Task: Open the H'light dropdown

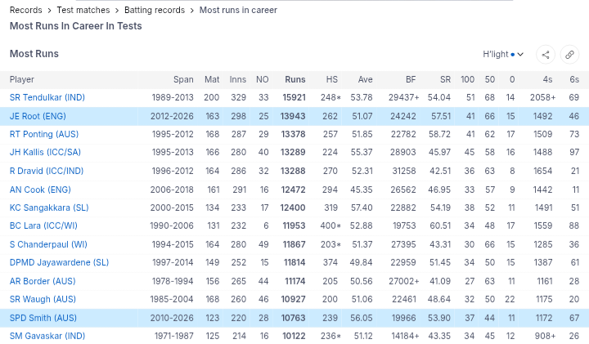Action: coord(503,55)
